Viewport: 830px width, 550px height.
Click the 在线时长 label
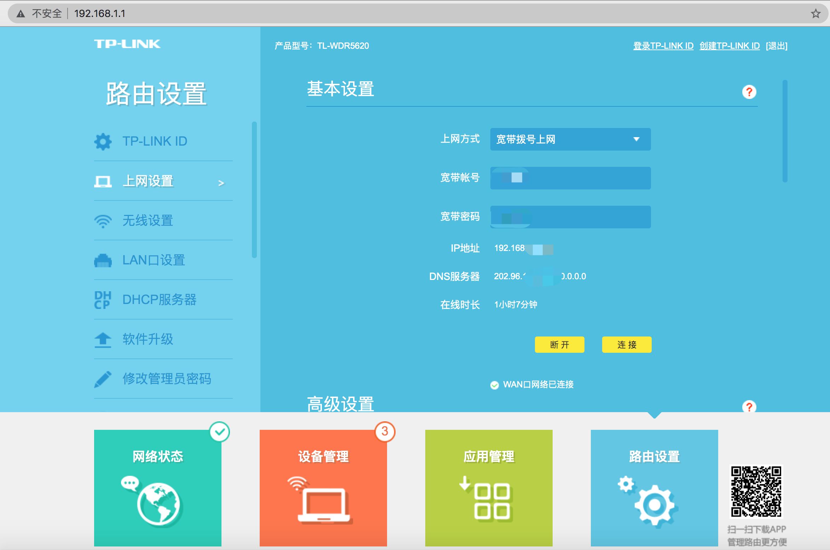point(460,305)
